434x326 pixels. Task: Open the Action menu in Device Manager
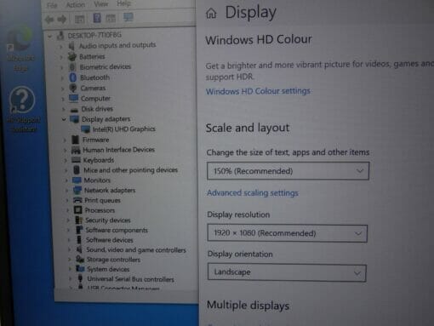tap(75, 4)
